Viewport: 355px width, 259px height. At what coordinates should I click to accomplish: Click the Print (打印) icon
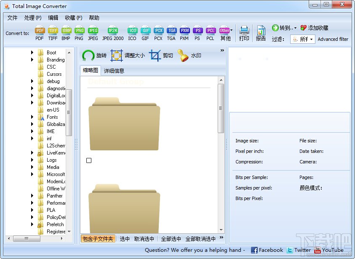[x=244, y=33]
